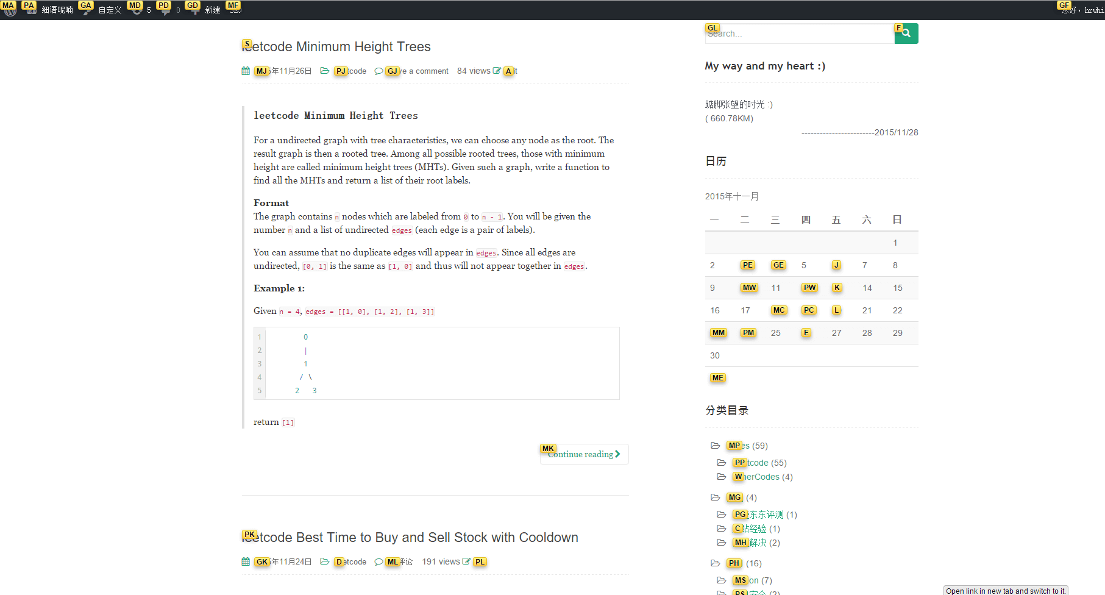The image size is (1105, 595).
Task: Click the return [1] text
Action: (x=274, y=422)
